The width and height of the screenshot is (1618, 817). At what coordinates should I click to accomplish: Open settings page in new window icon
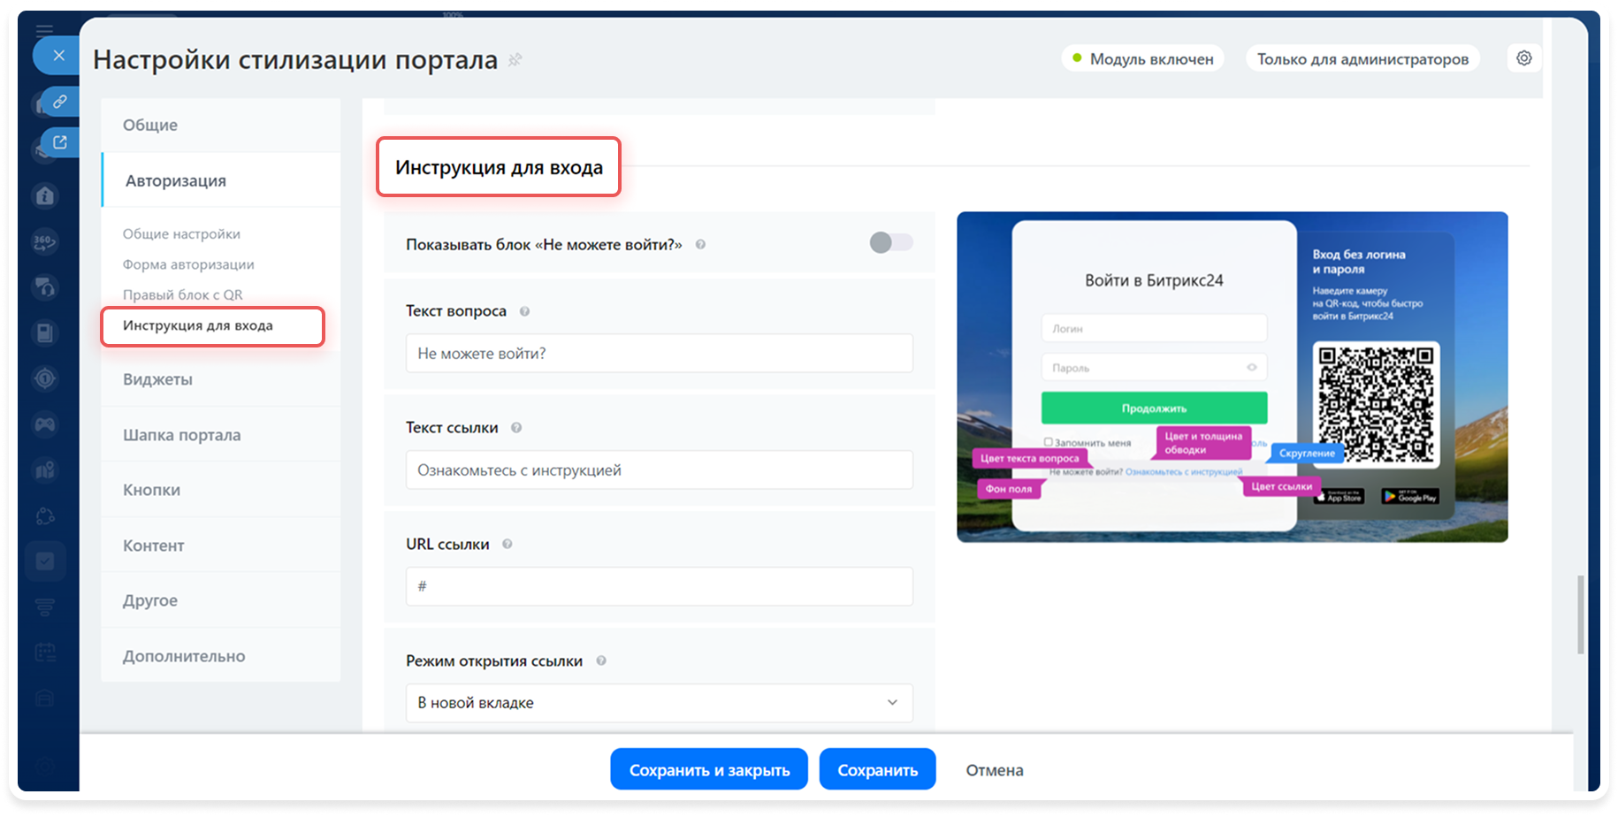[59, 142]
